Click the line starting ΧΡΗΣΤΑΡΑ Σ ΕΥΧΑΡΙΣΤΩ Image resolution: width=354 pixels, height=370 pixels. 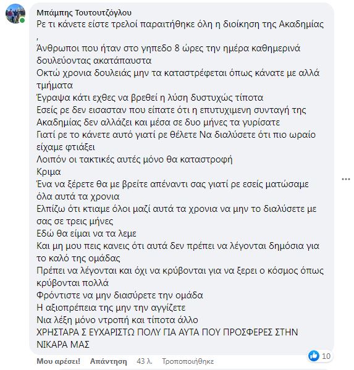pyautogui.click(x=167, y=332)
